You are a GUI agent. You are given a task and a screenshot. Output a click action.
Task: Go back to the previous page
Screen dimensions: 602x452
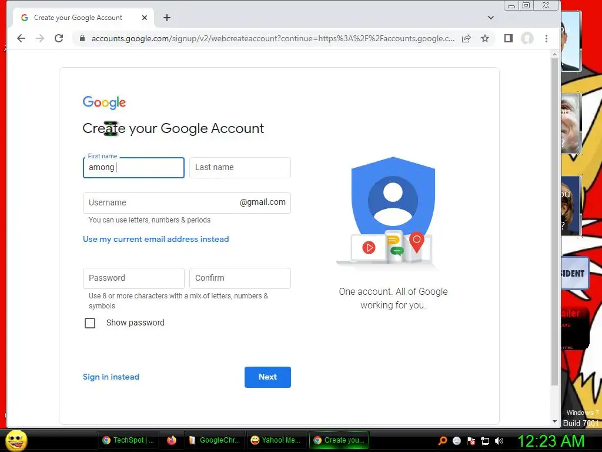pos(21,38)
